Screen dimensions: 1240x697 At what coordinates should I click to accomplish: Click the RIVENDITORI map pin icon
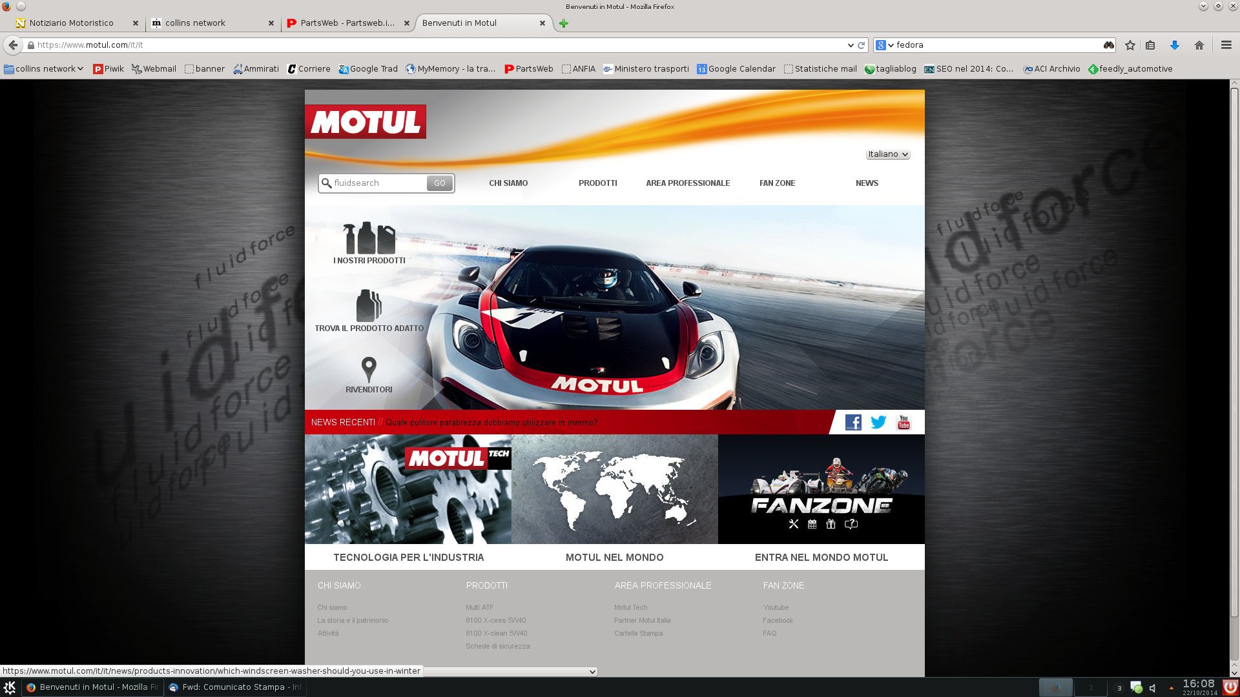click(x=369, y=370)
